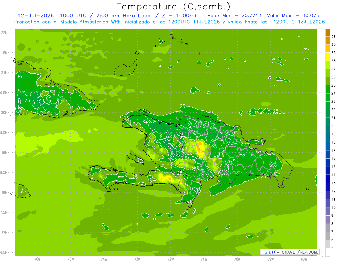Click the '22' contour label in Hispaniola
This screenshot has height=263, width=341.
coord(176,154)
